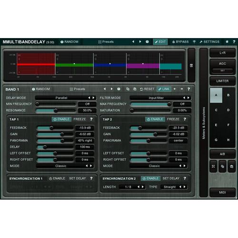Toggle Tap 1 FREEZE

point(79,119)
